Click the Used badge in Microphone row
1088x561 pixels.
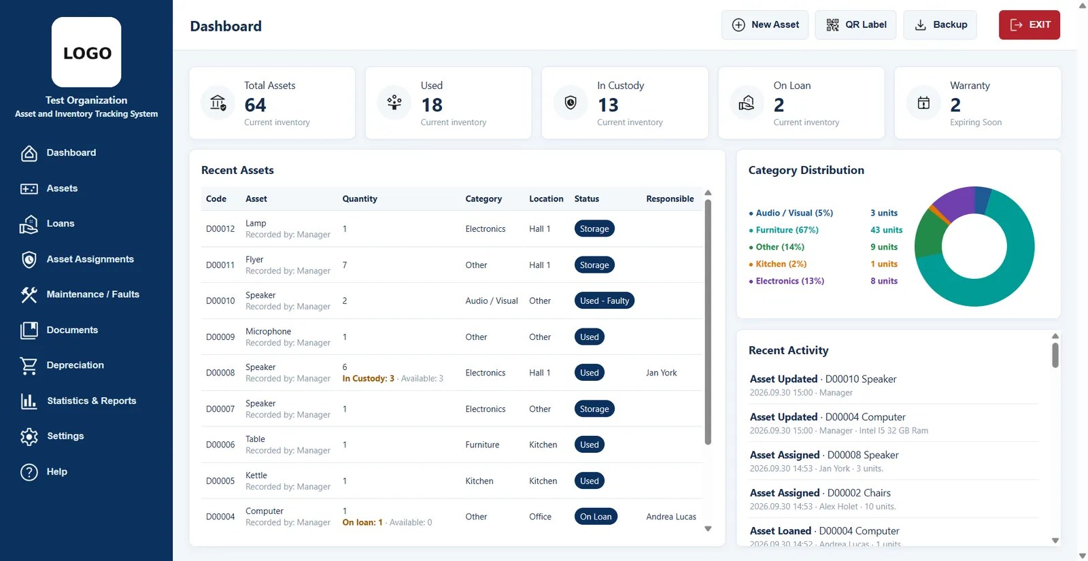(x=590, y=337)
